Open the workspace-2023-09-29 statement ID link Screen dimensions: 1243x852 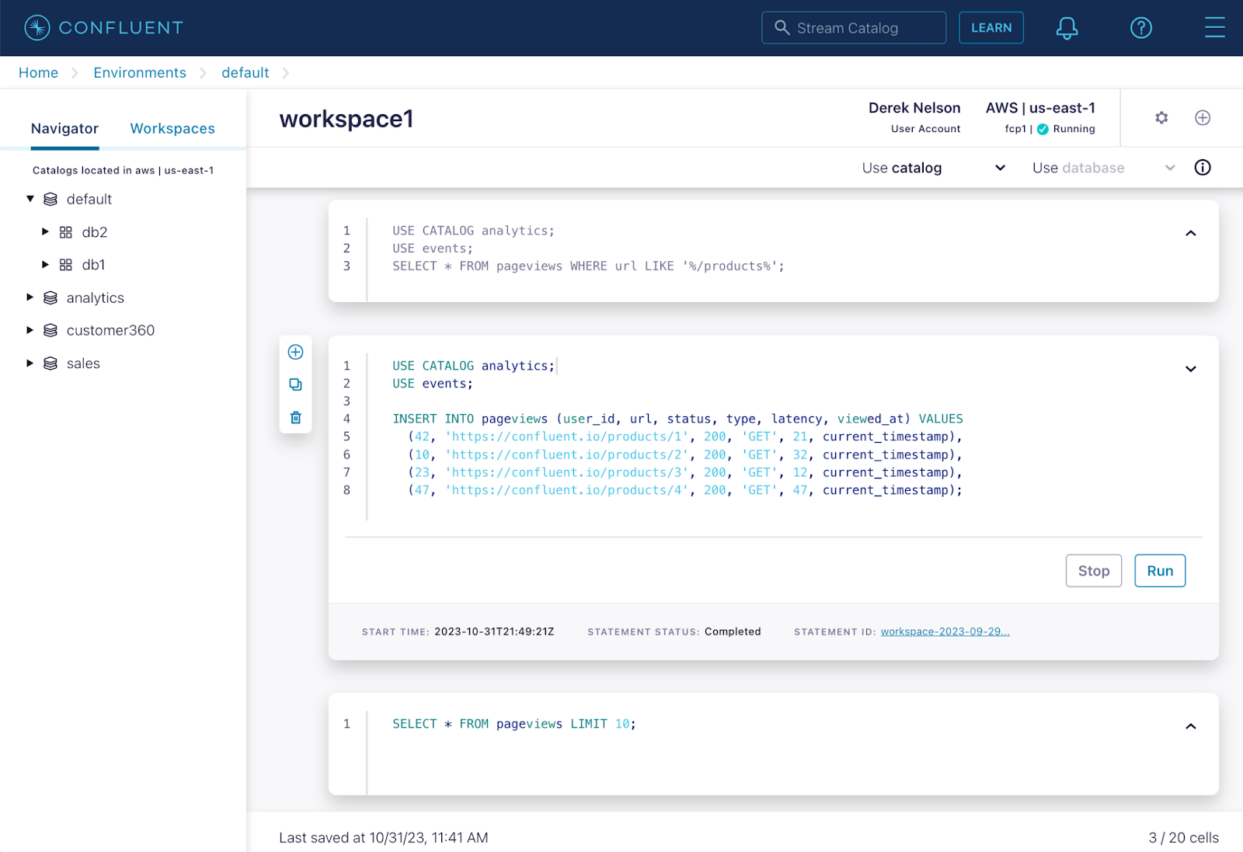click(945, 631)
